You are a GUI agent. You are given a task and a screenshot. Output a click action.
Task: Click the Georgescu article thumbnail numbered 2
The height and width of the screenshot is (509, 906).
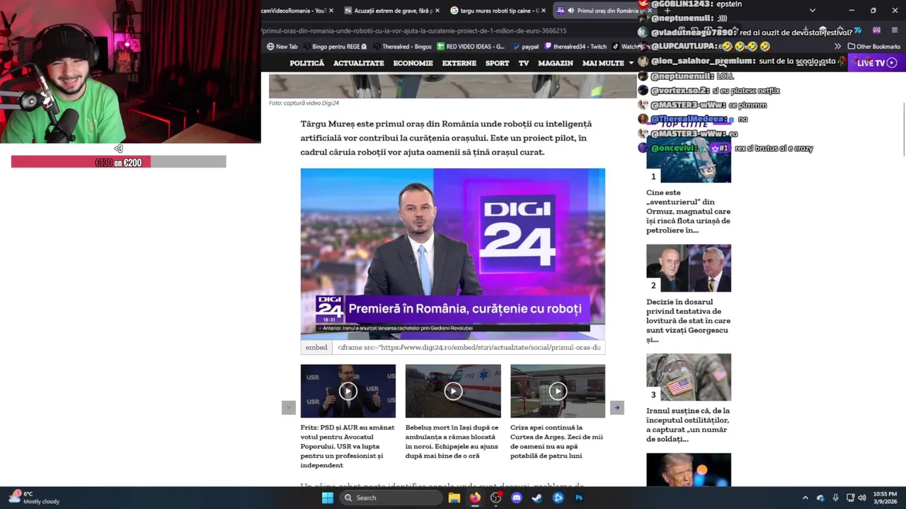tap(689, 268)
